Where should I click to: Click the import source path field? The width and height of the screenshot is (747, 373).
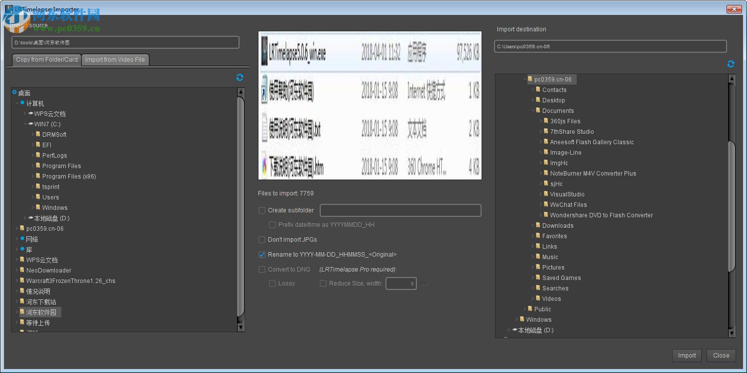(x=125, y=43)
